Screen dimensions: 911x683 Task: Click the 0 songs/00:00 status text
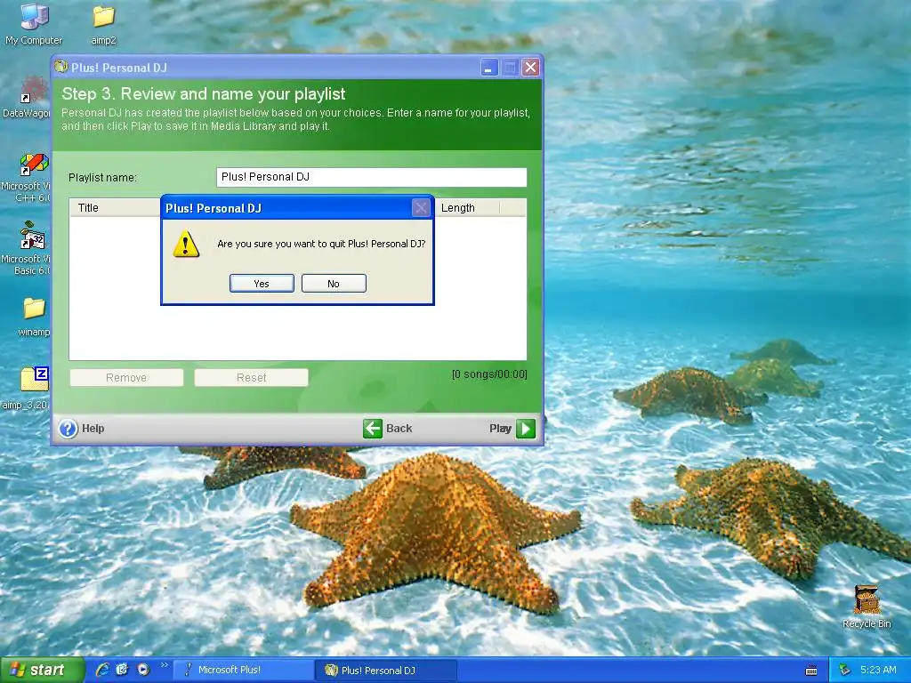(489, 374)
